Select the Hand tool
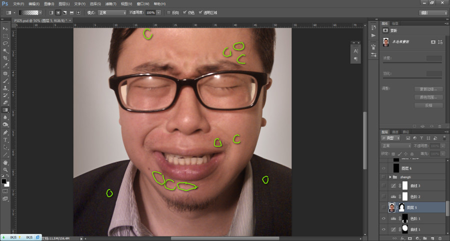The image size is (450, 241). click(5, 163)
